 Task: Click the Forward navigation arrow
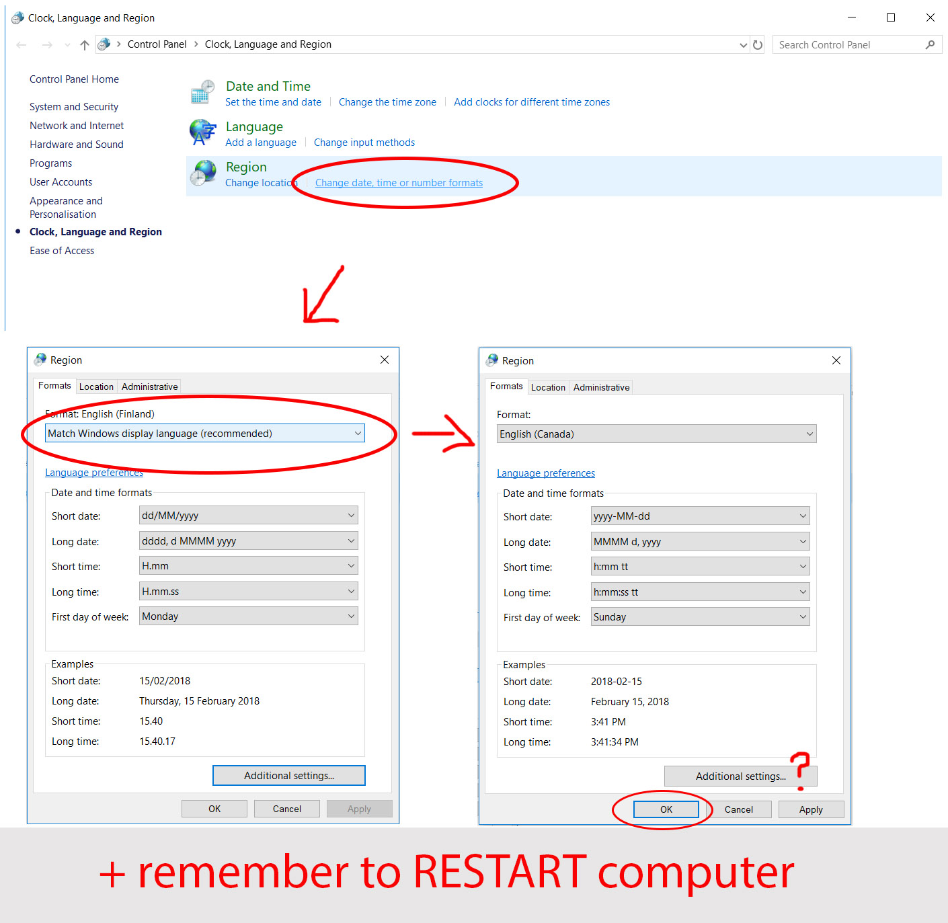point(47,45)
